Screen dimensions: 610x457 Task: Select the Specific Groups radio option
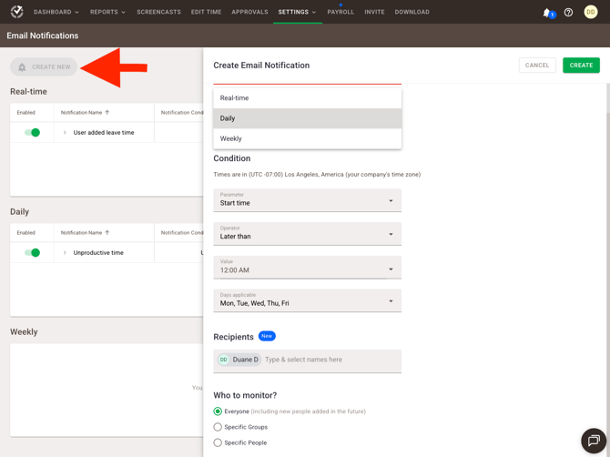click(x=218, y=427)
